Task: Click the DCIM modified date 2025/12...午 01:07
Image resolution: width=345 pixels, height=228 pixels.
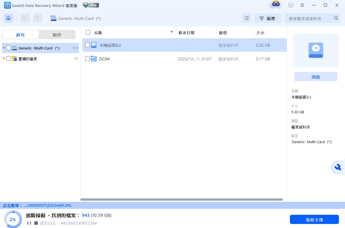Action: tap(194, 59)
